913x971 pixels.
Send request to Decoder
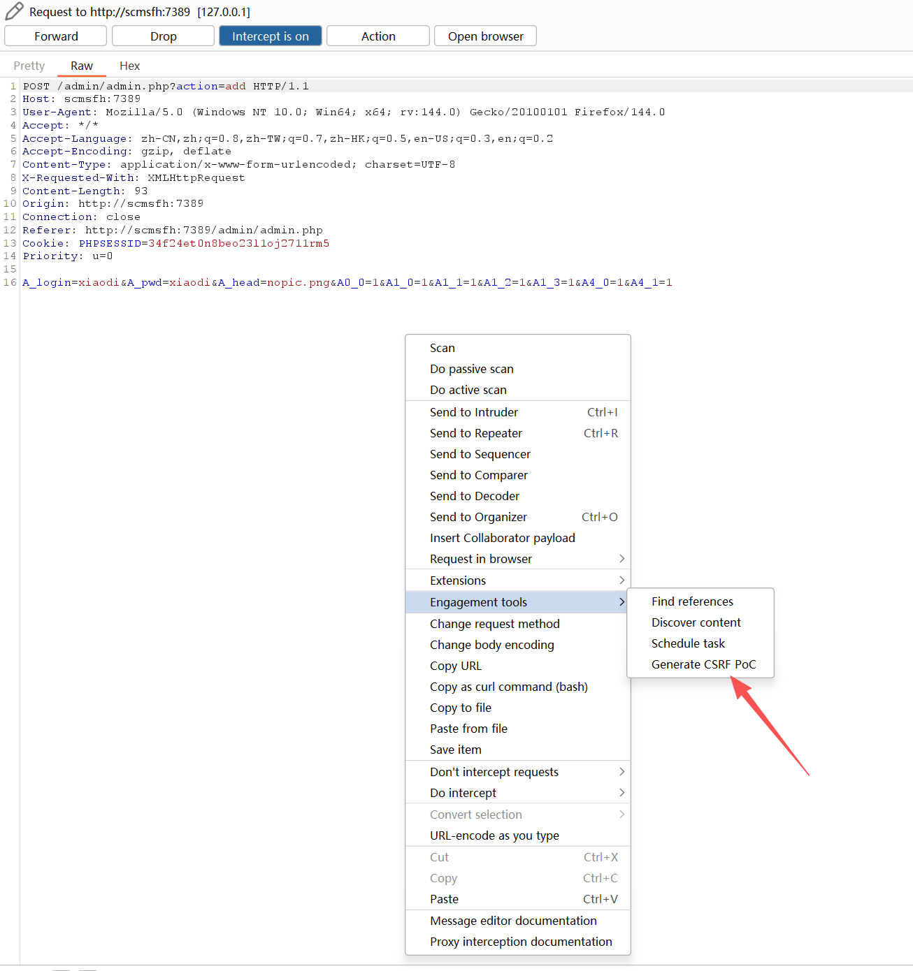click(518, 496)
